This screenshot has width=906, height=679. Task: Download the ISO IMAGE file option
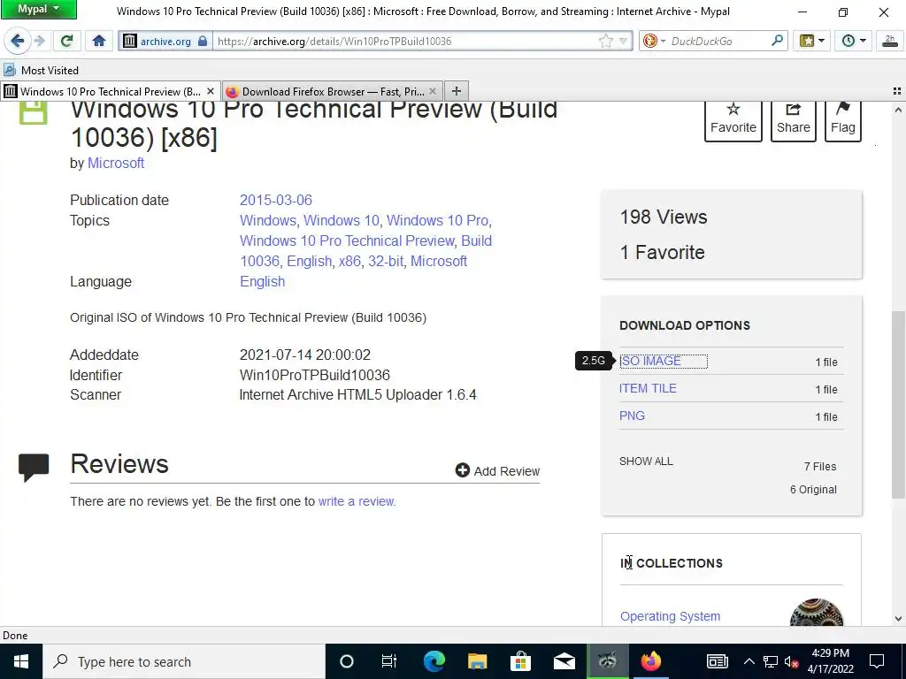650,362
